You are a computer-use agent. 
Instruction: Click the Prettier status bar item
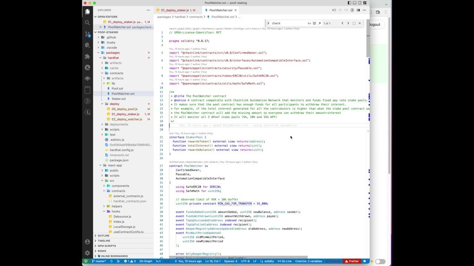352,261
